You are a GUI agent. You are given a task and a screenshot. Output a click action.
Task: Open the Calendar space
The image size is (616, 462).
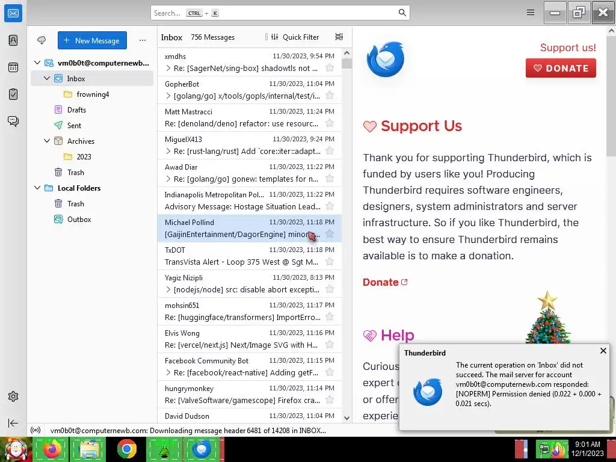13,67
